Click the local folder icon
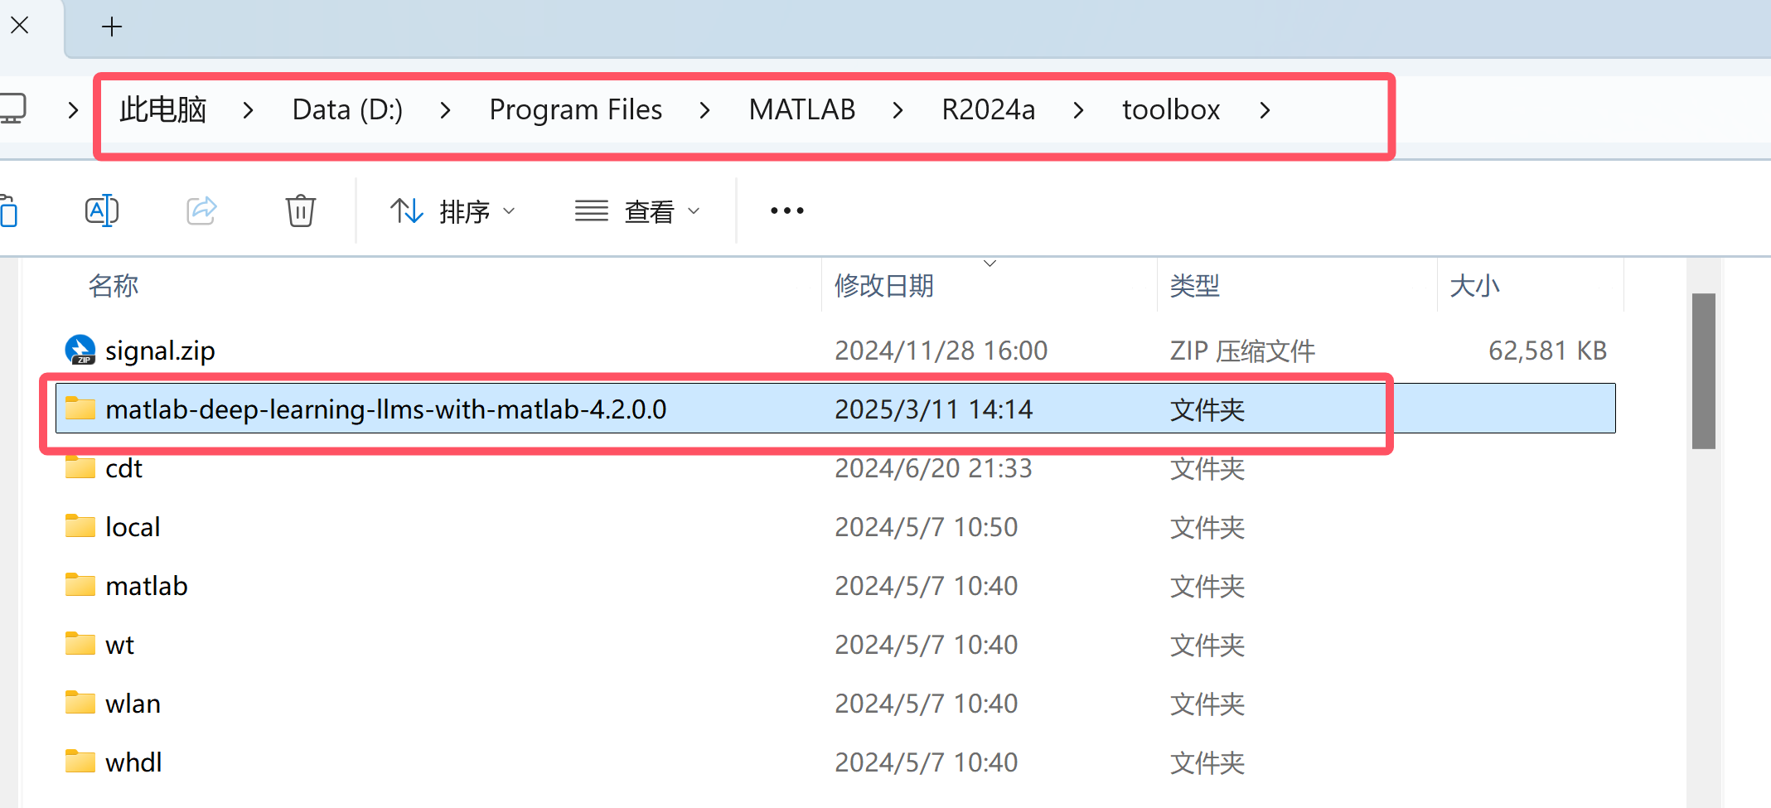This screenshot has width=1771, height=808. coord(80,525)
